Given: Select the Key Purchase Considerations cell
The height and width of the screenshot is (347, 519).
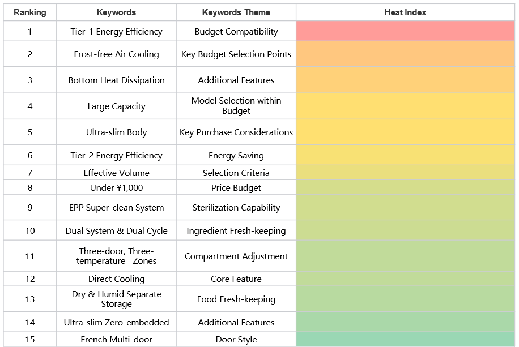Looking at the screenshot, I should tap(236, 132).
